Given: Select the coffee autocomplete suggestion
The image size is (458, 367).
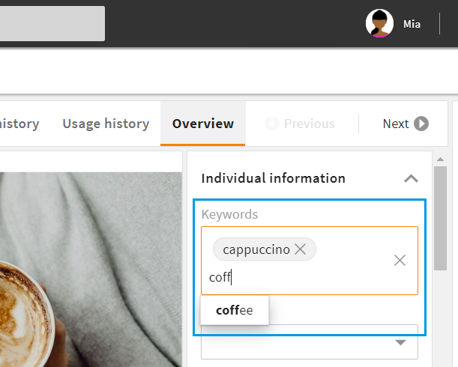Looking at the screenshot, I should [234, 310].
